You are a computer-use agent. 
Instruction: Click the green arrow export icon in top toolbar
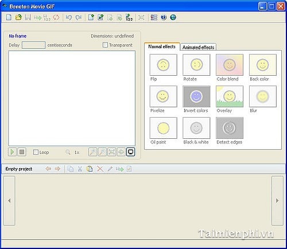(38, 18)
